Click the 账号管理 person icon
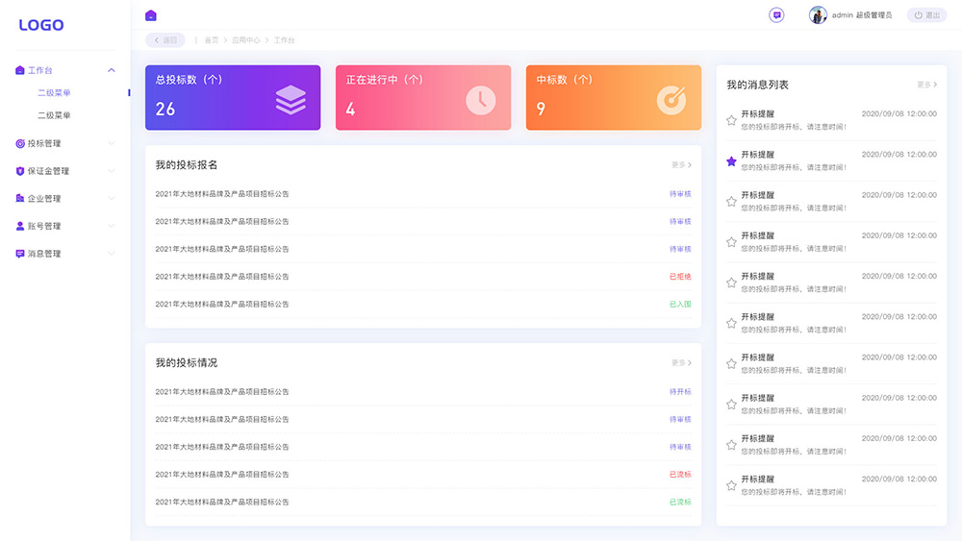The image size is (962, 541). pyautogui.click(x=19, y=226)
